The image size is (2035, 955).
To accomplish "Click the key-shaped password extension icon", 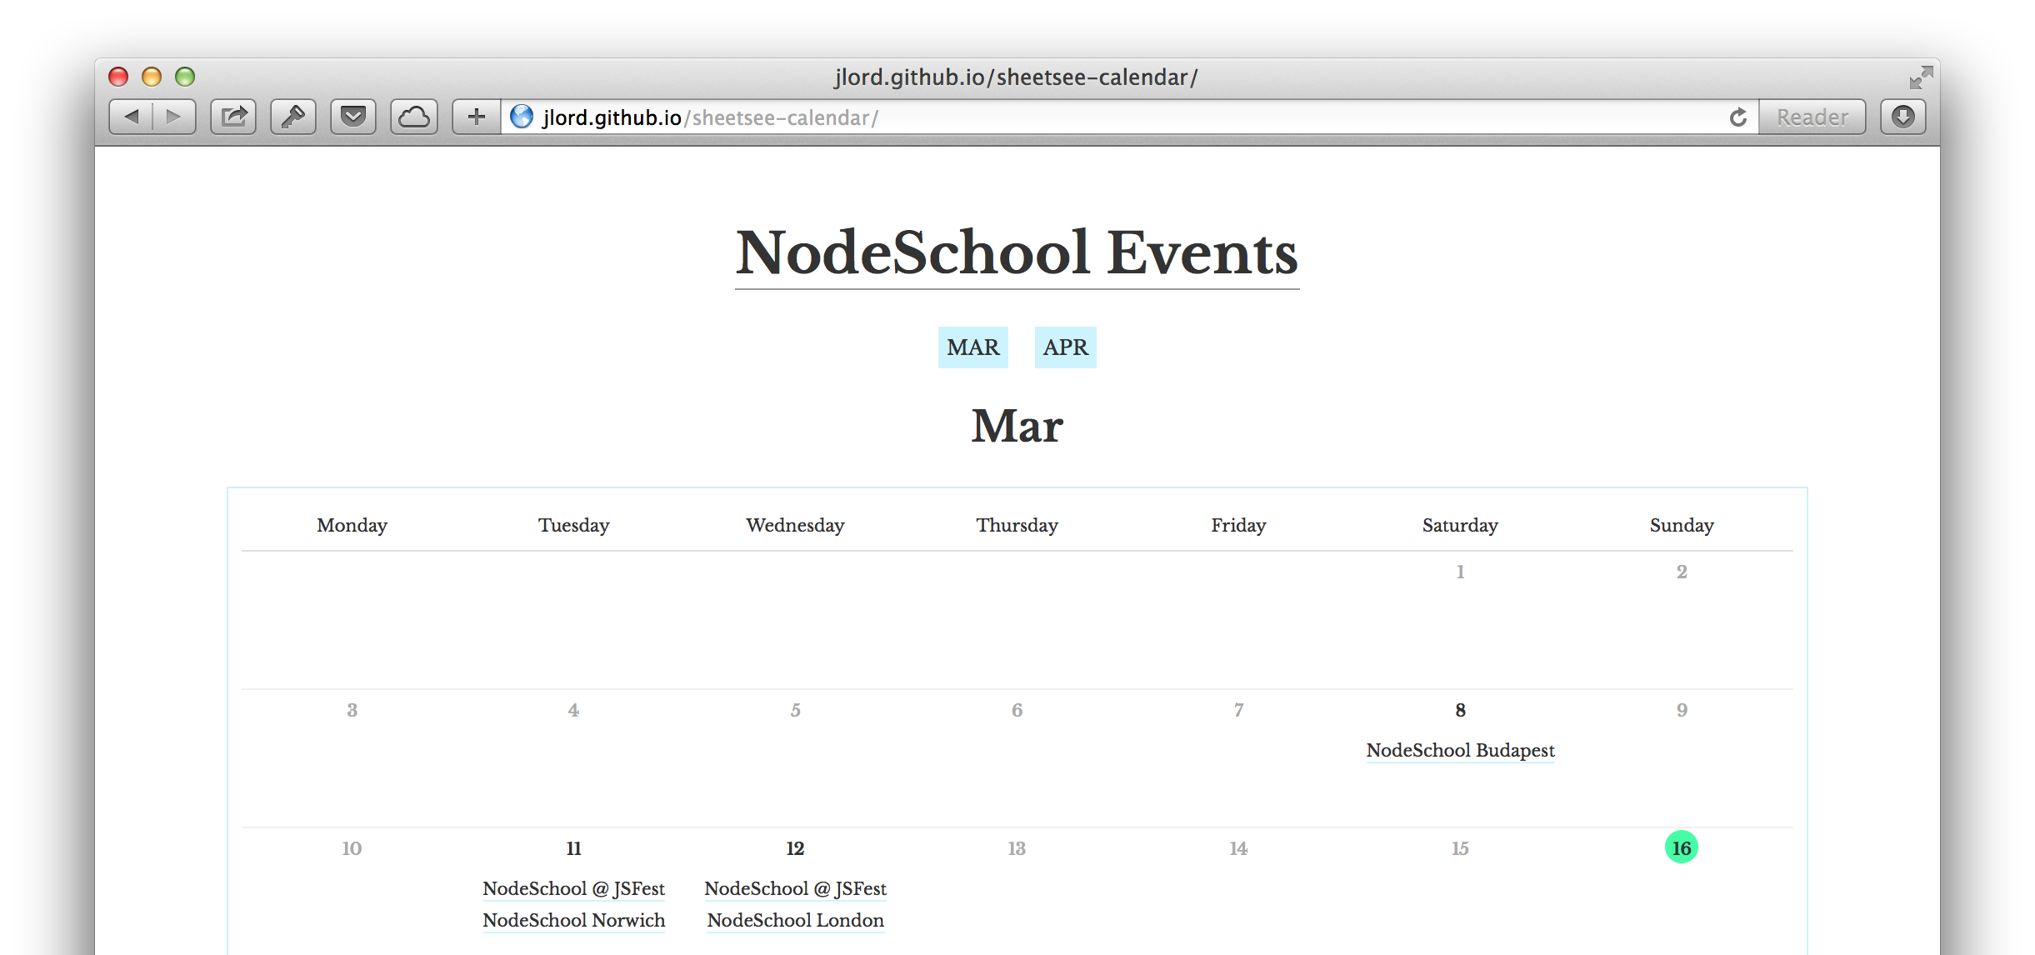I will click(293, 117).
